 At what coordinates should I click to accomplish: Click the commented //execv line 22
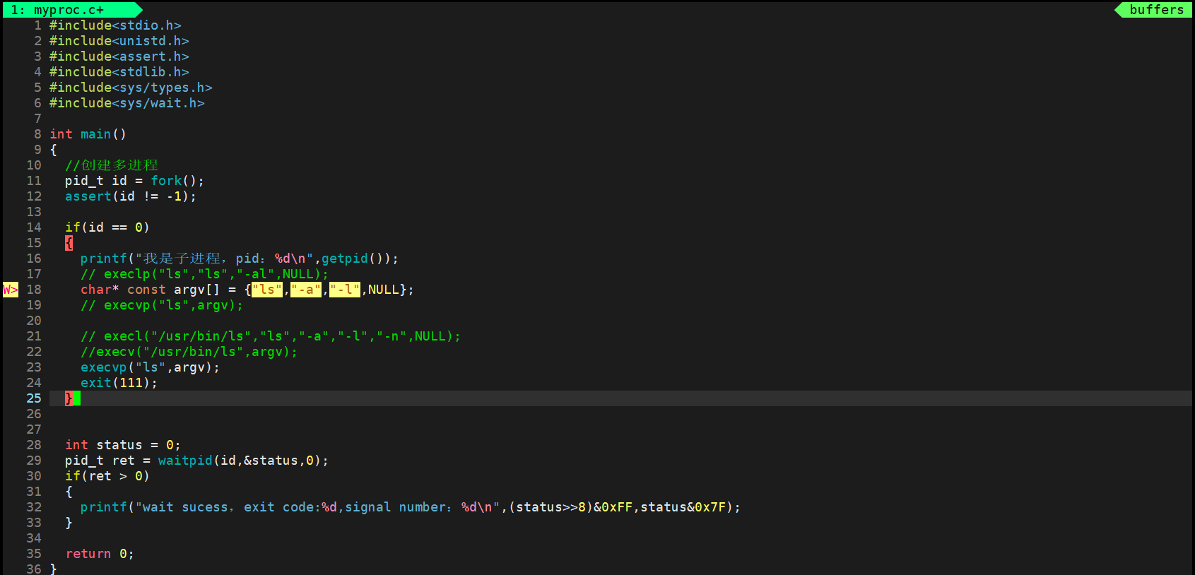pos(189,352)
